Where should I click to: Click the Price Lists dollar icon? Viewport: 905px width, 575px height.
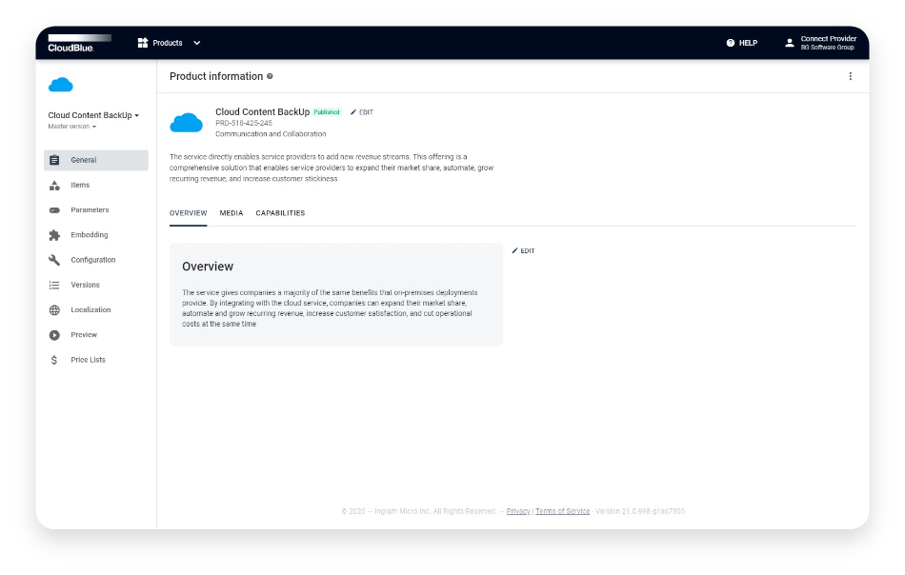54,360
